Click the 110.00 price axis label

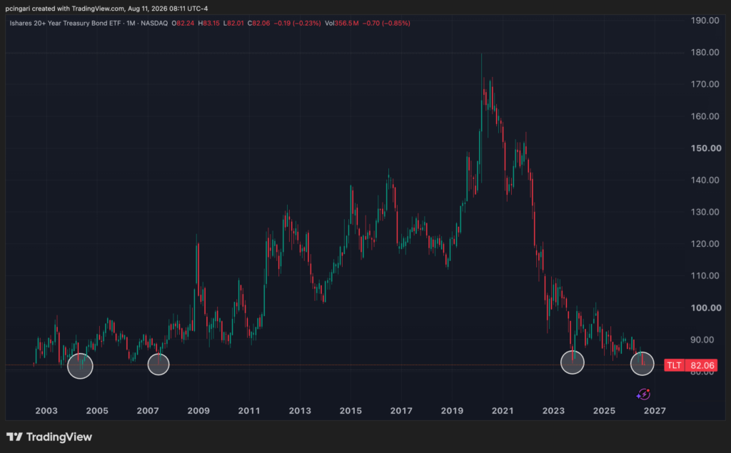pos(705,276)
